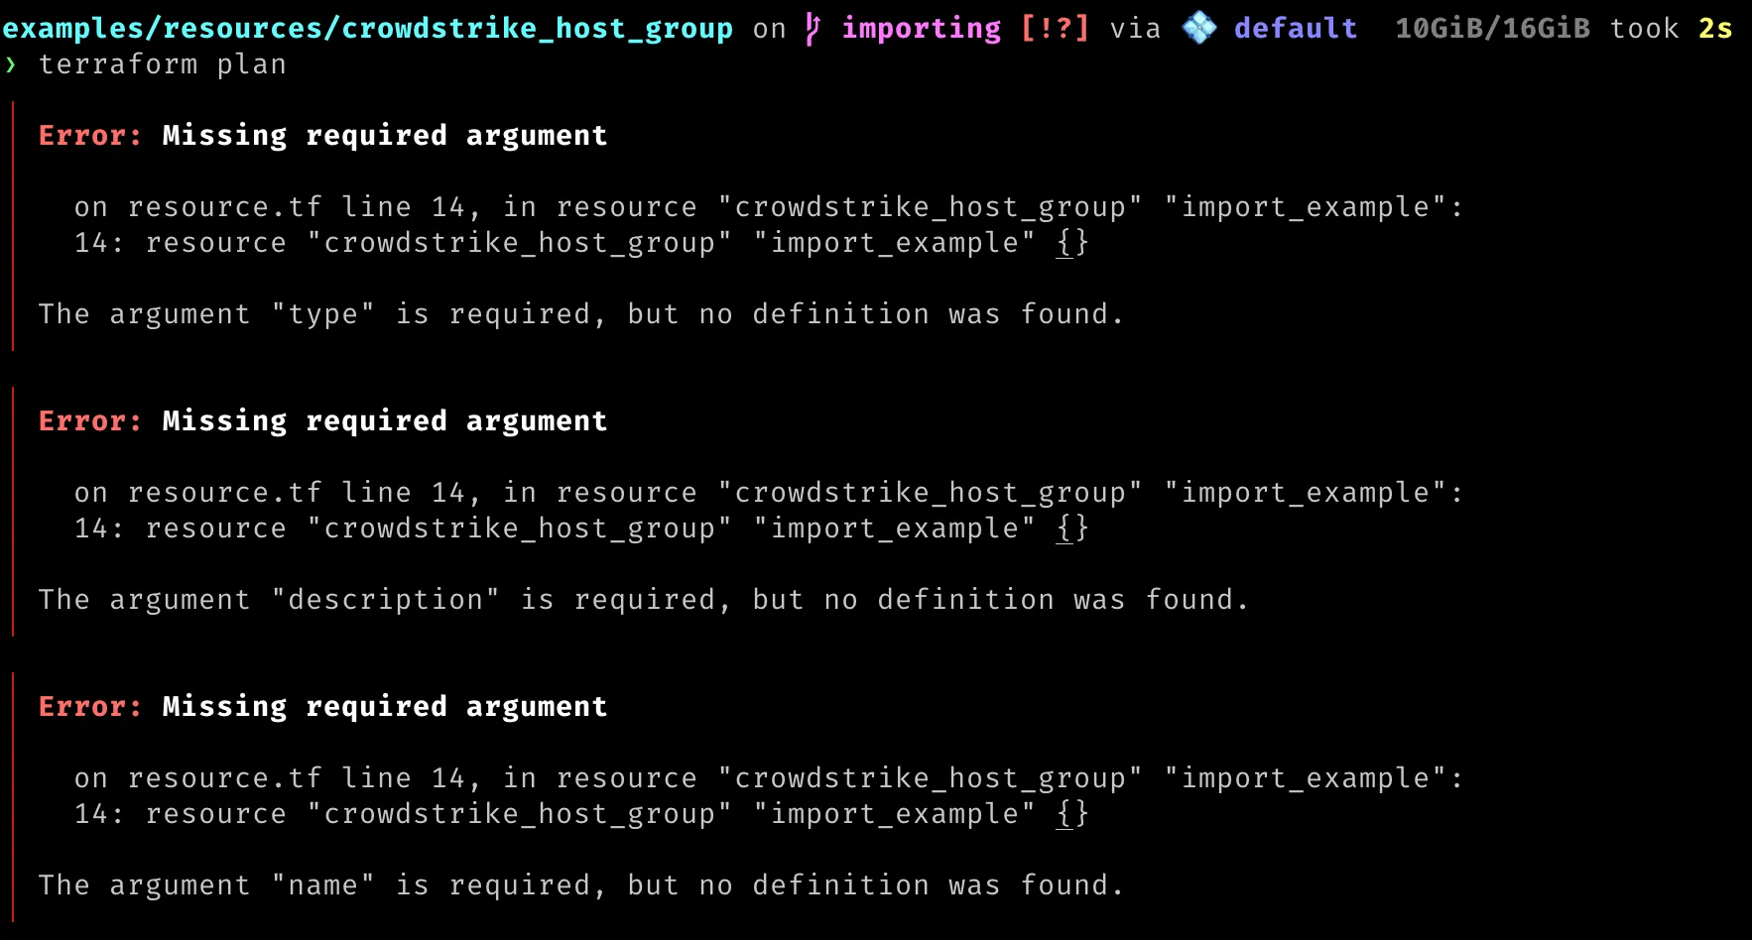
Task: Click the "description" argument message line
Action: tap(644, 600)
